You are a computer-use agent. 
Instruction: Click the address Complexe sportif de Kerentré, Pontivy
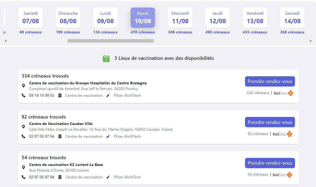pyautogui.click(x=84, y=89)
